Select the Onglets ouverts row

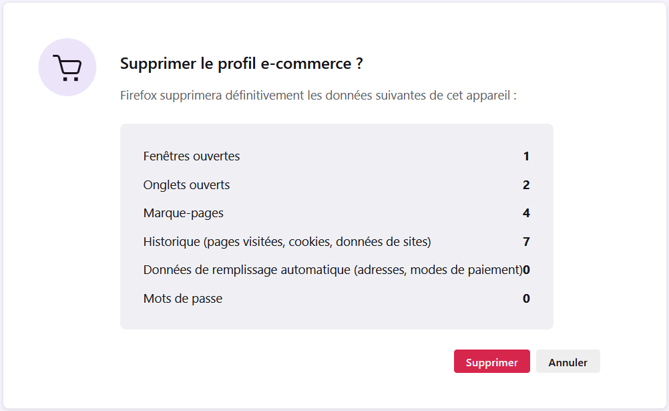(x=186, y=184)
